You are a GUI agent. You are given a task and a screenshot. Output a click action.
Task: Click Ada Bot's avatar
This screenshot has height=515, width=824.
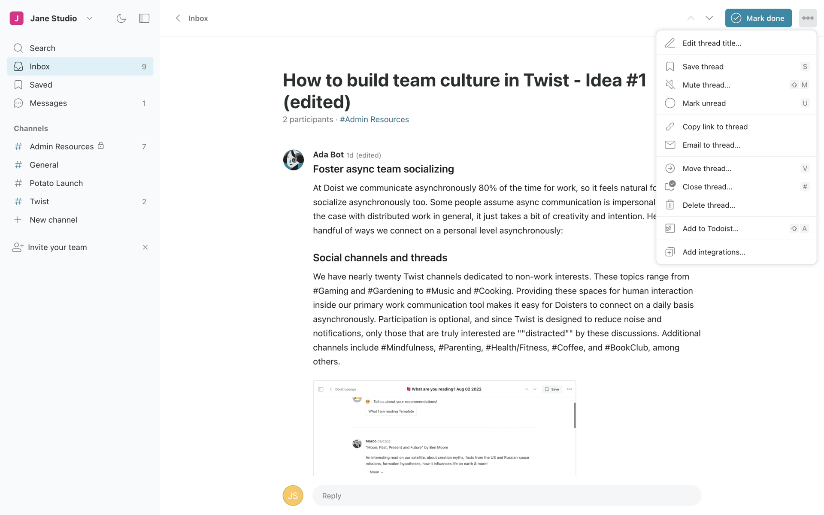click(293, 160)
